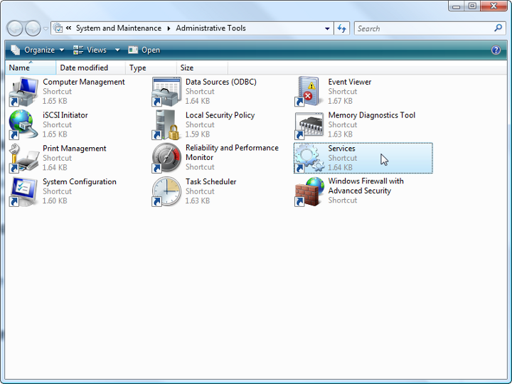Select the Reliability and Performance Monitor gauge icon
512x384 pixels.
(x=166, y=158)
